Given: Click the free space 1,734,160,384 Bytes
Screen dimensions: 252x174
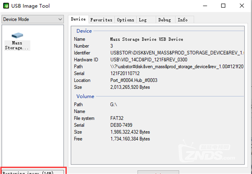Looking at the screenshot, I should (x=130, y=139).
